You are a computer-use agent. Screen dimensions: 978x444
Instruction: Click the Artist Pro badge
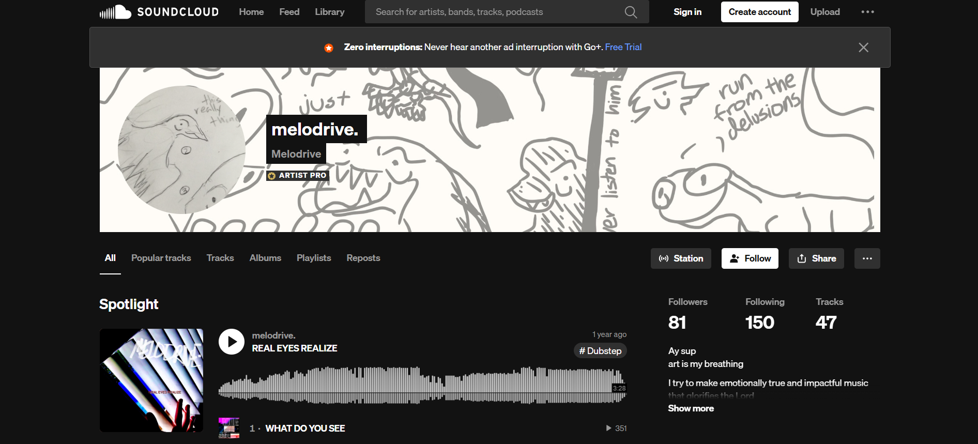298,176
